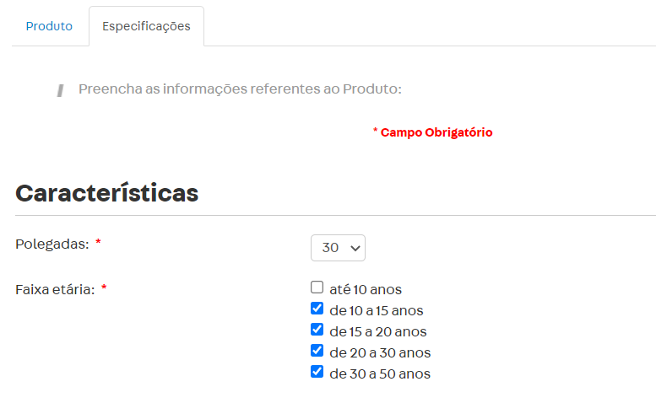This screenshot has height=403, width=656.
Task: Uncheck the "de 15 a 20 anos" checkbox
Action: [x=317, y=330]
